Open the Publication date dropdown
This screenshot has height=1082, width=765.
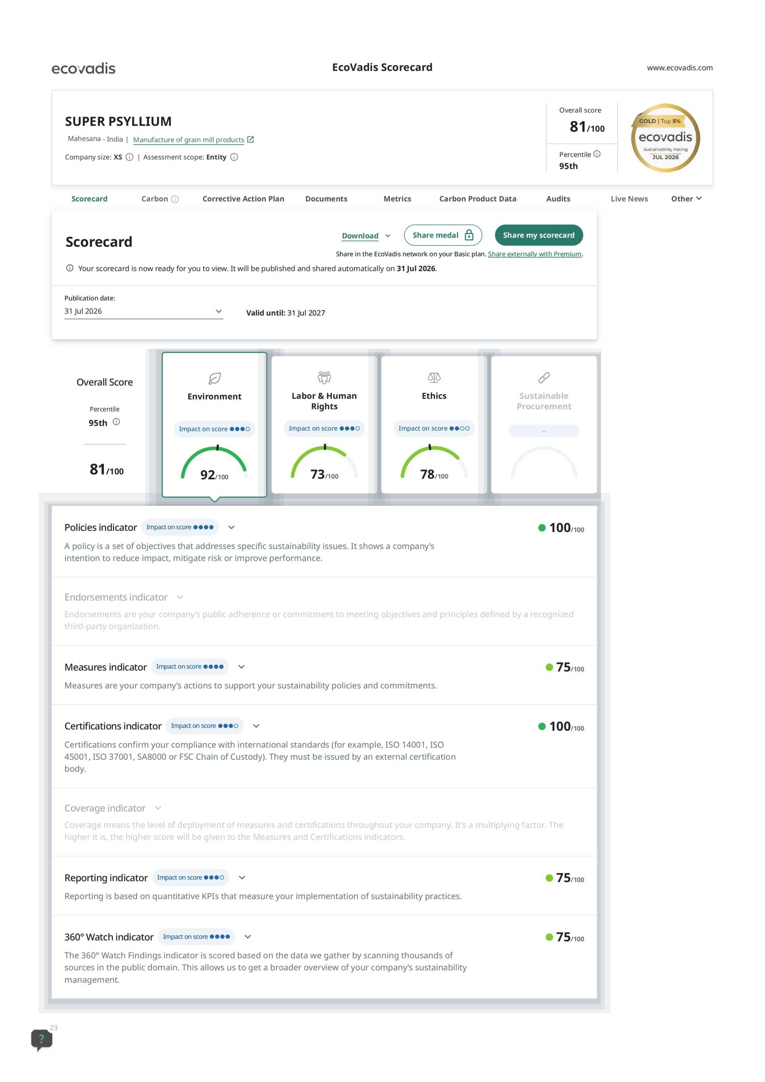point(144,311)
